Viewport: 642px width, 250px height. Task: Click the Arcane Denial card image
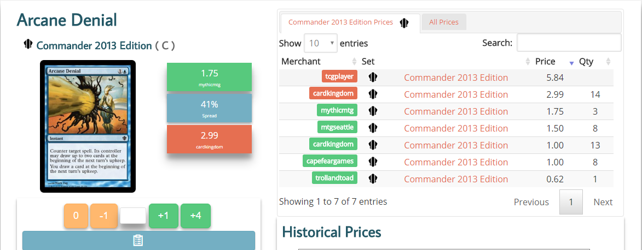88,126
